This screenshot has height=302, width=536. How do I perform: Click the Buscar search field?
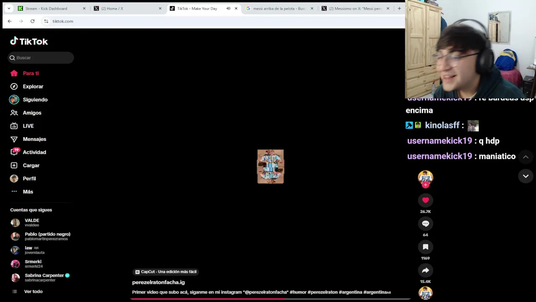pos(41,57)
